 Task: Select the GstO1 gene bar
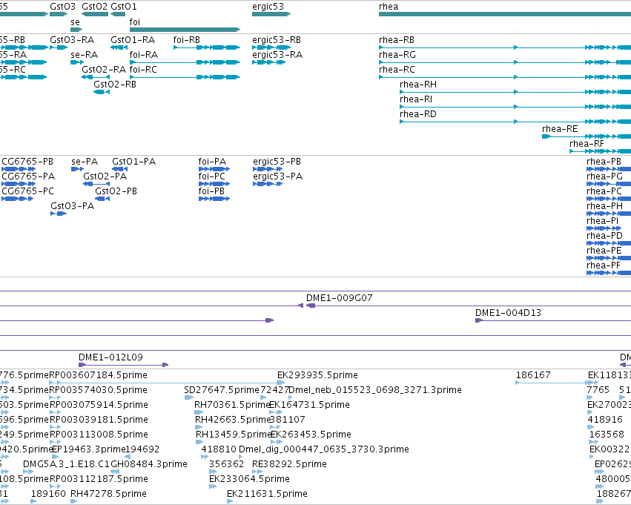tap(118, 14)
